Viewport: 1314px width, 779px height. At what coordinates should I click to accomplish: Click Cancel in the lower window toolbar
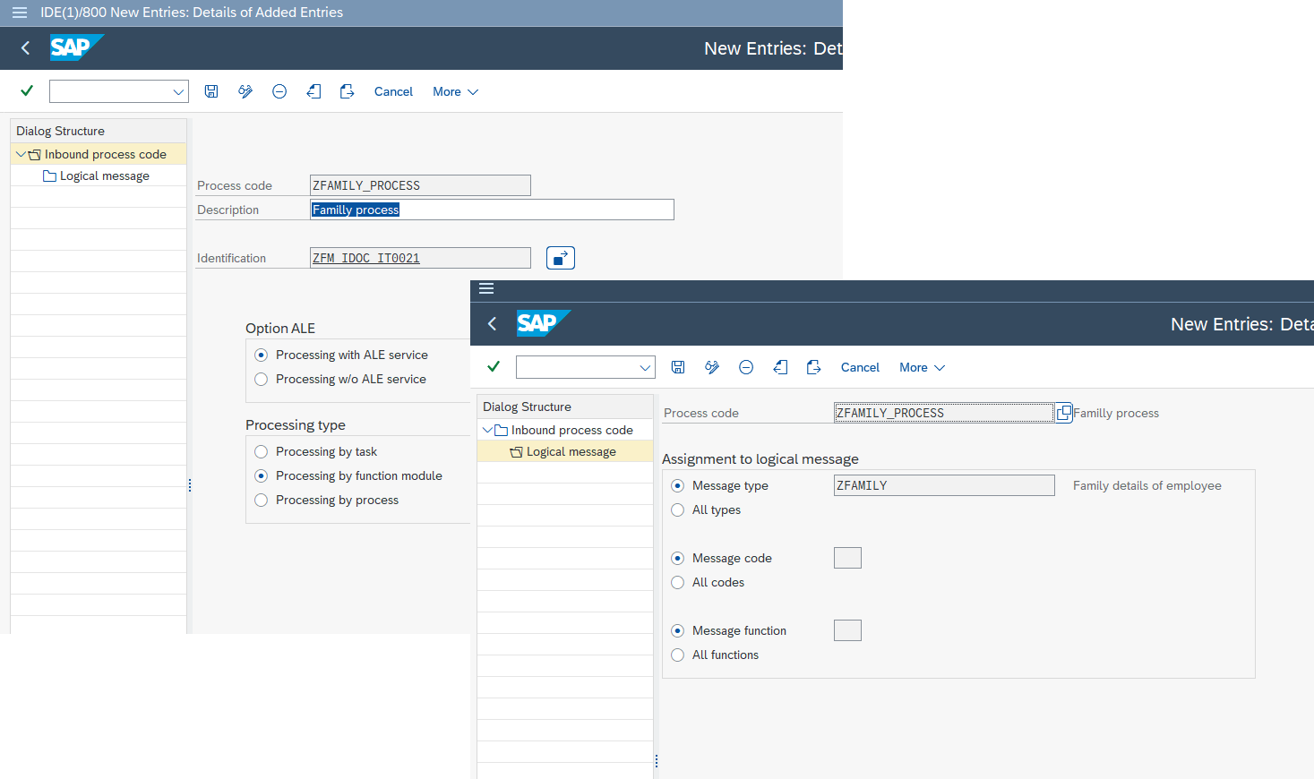pyautogui.click(x=860, y=367)
